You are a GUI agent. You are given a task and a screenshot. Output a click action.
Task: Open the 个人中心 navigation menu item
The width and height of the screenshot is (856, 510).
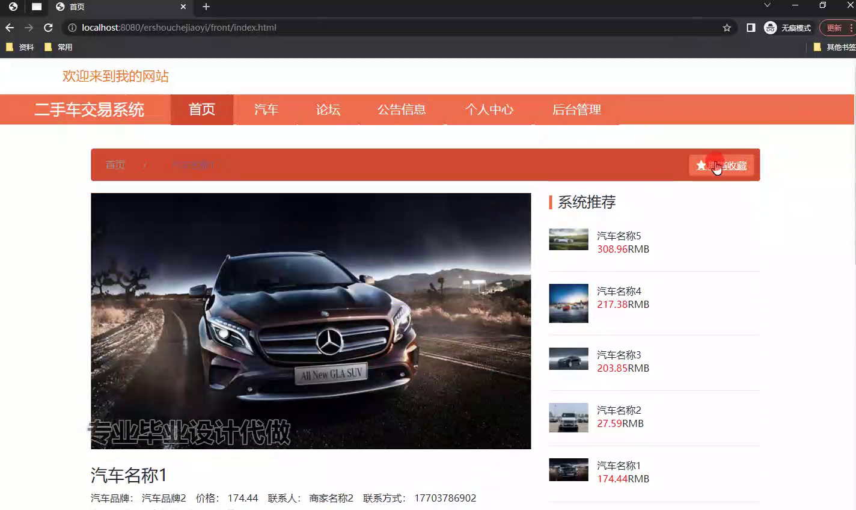489,109
